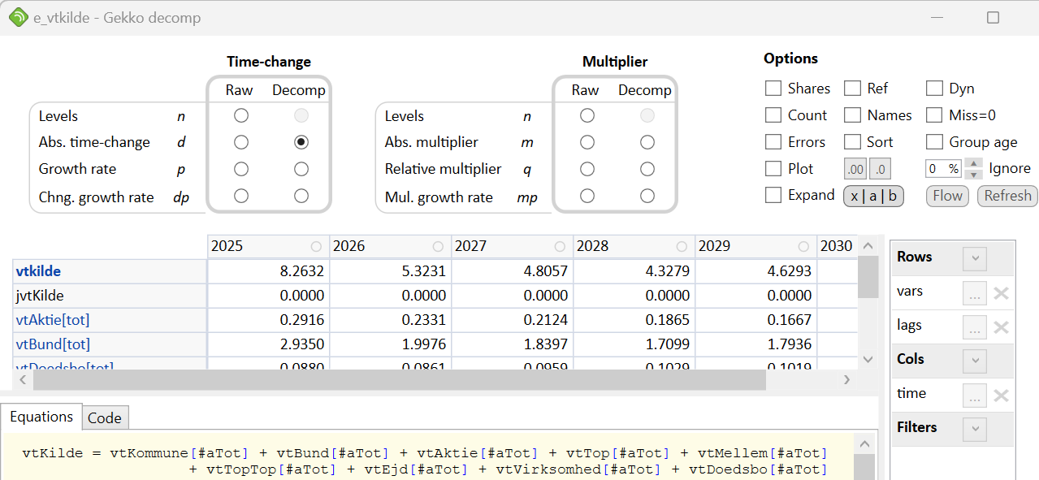This screenshot has width=1039, height=480.
Task: Remove the vars row with X icon
Action: tap(1001, 293)
